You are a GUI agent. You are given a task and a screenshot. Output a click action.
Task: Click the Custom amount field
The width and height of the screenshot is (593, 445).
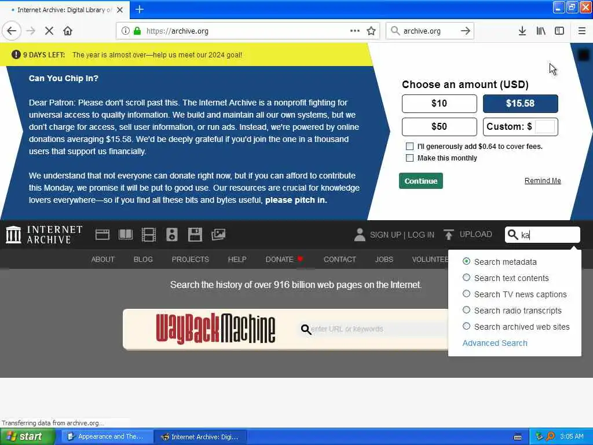tap(544, 127)
